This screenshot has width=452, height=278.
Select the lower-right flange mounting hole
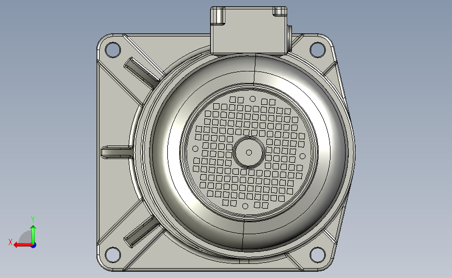(x=317, y=255)
